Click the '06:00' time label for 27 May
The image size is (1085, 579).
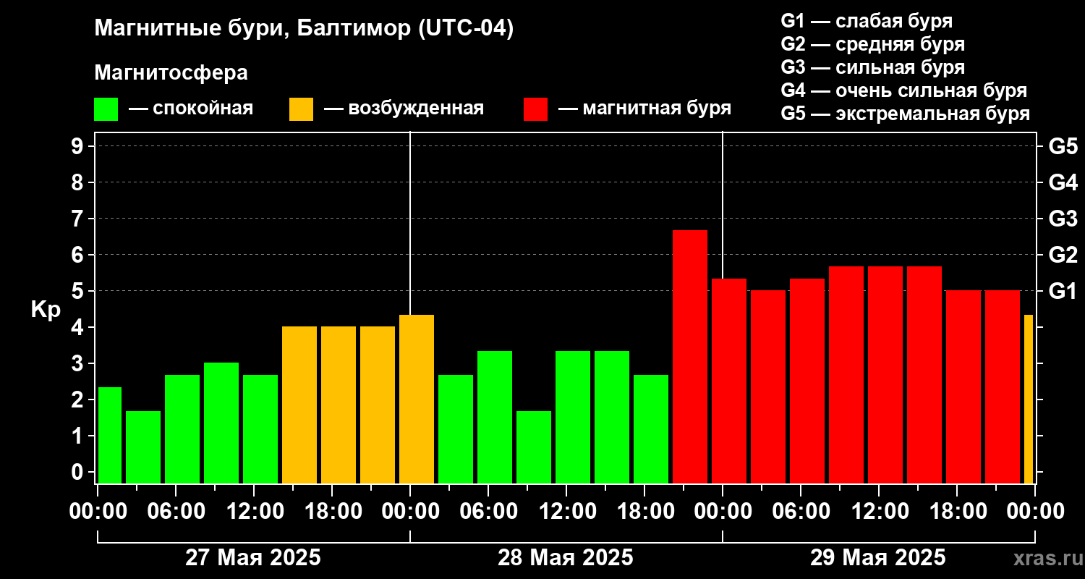coord(176,511)
